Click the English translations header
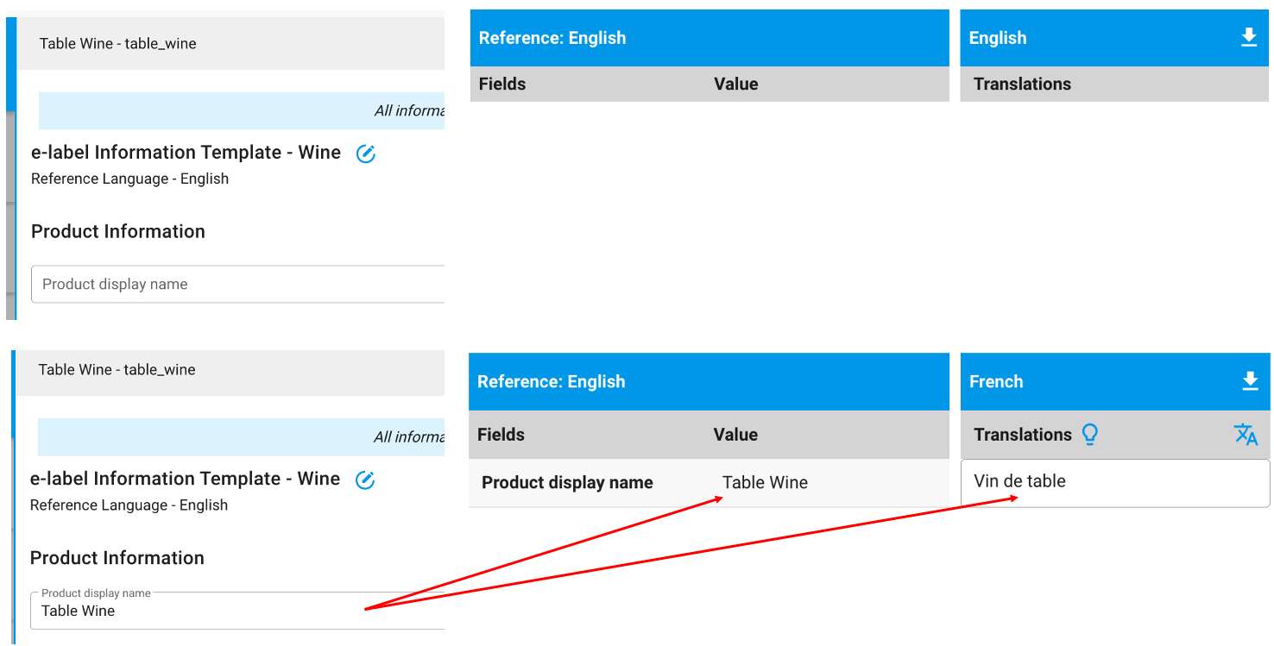Image resolution: width=1274 pixels, height=646 pixels. coord(1022,84)
